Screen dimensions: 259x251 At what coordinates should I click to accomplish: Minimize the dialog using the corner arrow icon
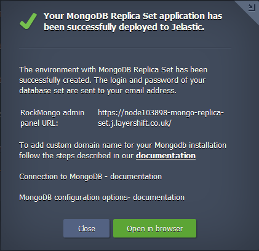252,7
